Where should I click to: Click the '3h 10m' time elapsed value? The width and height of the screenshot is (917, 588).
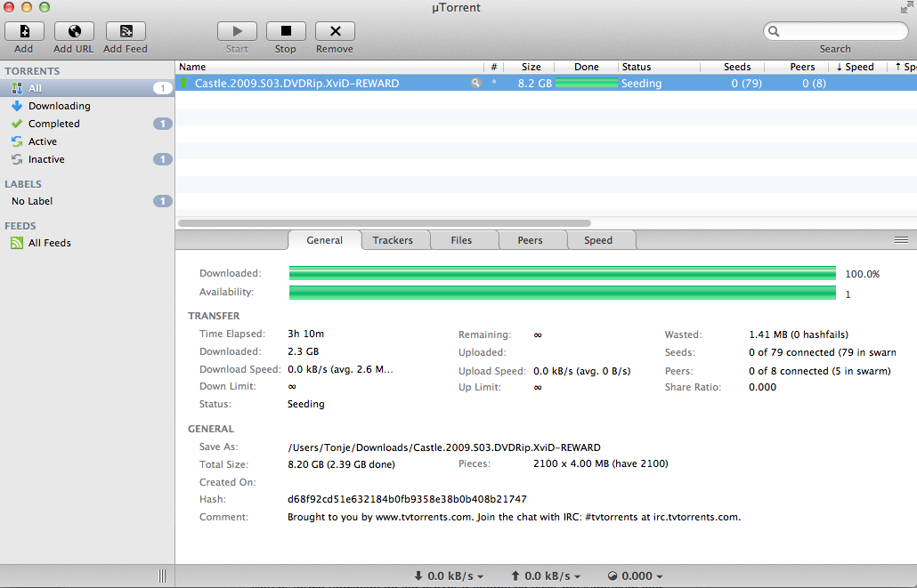click(306, 334)
